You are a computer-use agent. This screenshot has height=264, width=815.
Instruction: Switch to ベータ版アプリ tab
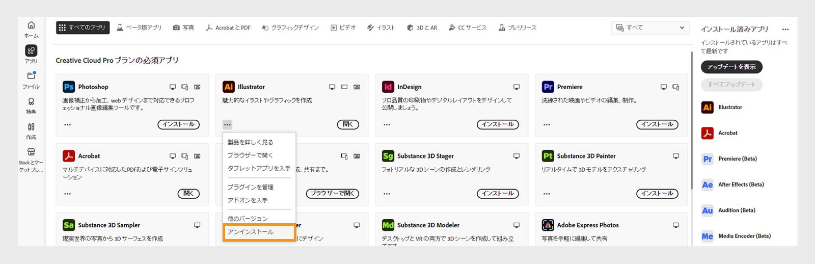pyautogui.click(x=139, y=28)
